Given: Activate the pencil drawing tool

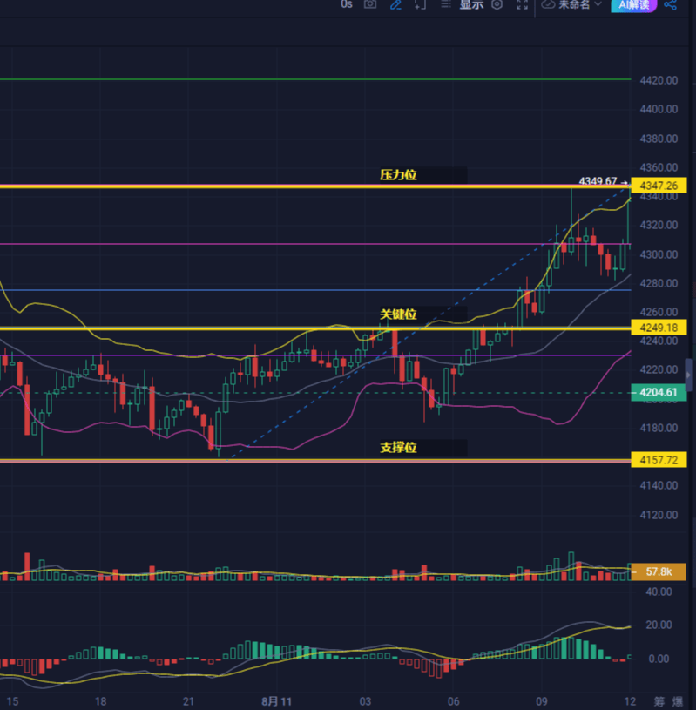Looking at the screenshot, I should pyautogui.click(x=395, y=4).
